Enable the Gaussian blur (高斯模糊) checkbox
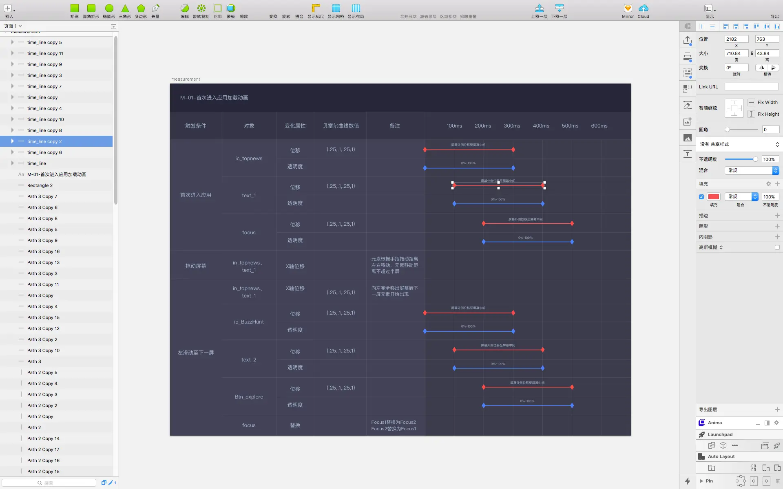Image resolution: width=783 pixels, height=489 pixels. [777, 247]
